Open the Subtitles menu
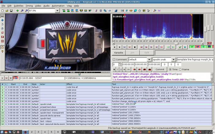 click(18, 6)
